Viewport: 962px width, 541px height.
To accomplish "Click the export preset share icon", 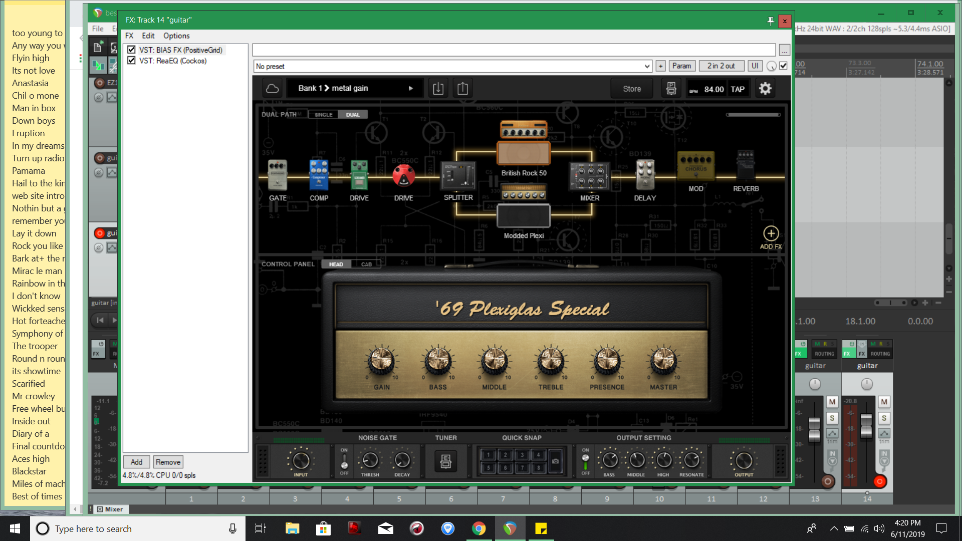I will [x=462, y=89].
